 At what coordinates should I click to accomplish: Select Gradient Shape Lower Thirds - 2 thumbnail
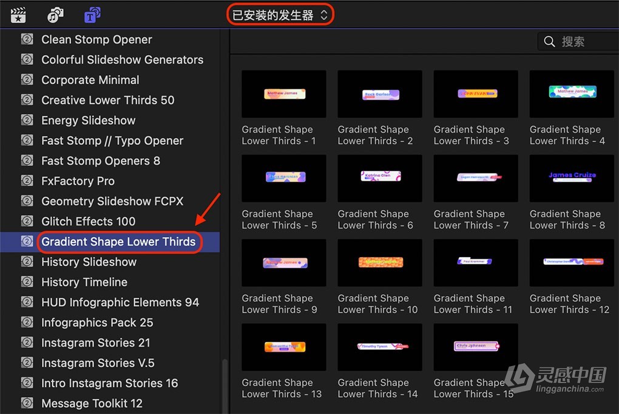point(380,94)
